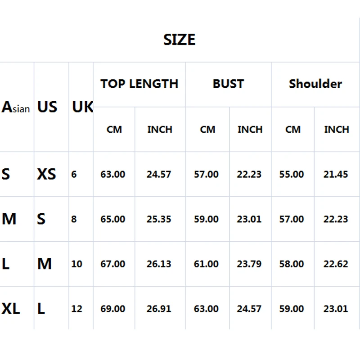Click the SIZE title heading
This screenshot has height=360, width=360.
point(179,40)
